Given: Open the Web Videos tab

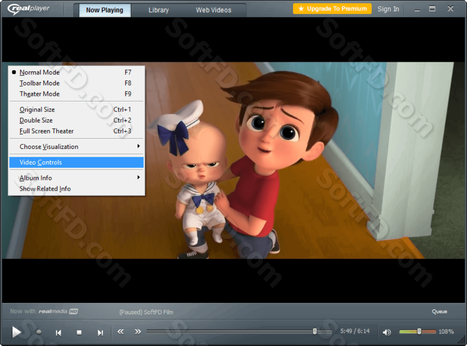Looking at the screenshot, I should click(x=213, y=10).
